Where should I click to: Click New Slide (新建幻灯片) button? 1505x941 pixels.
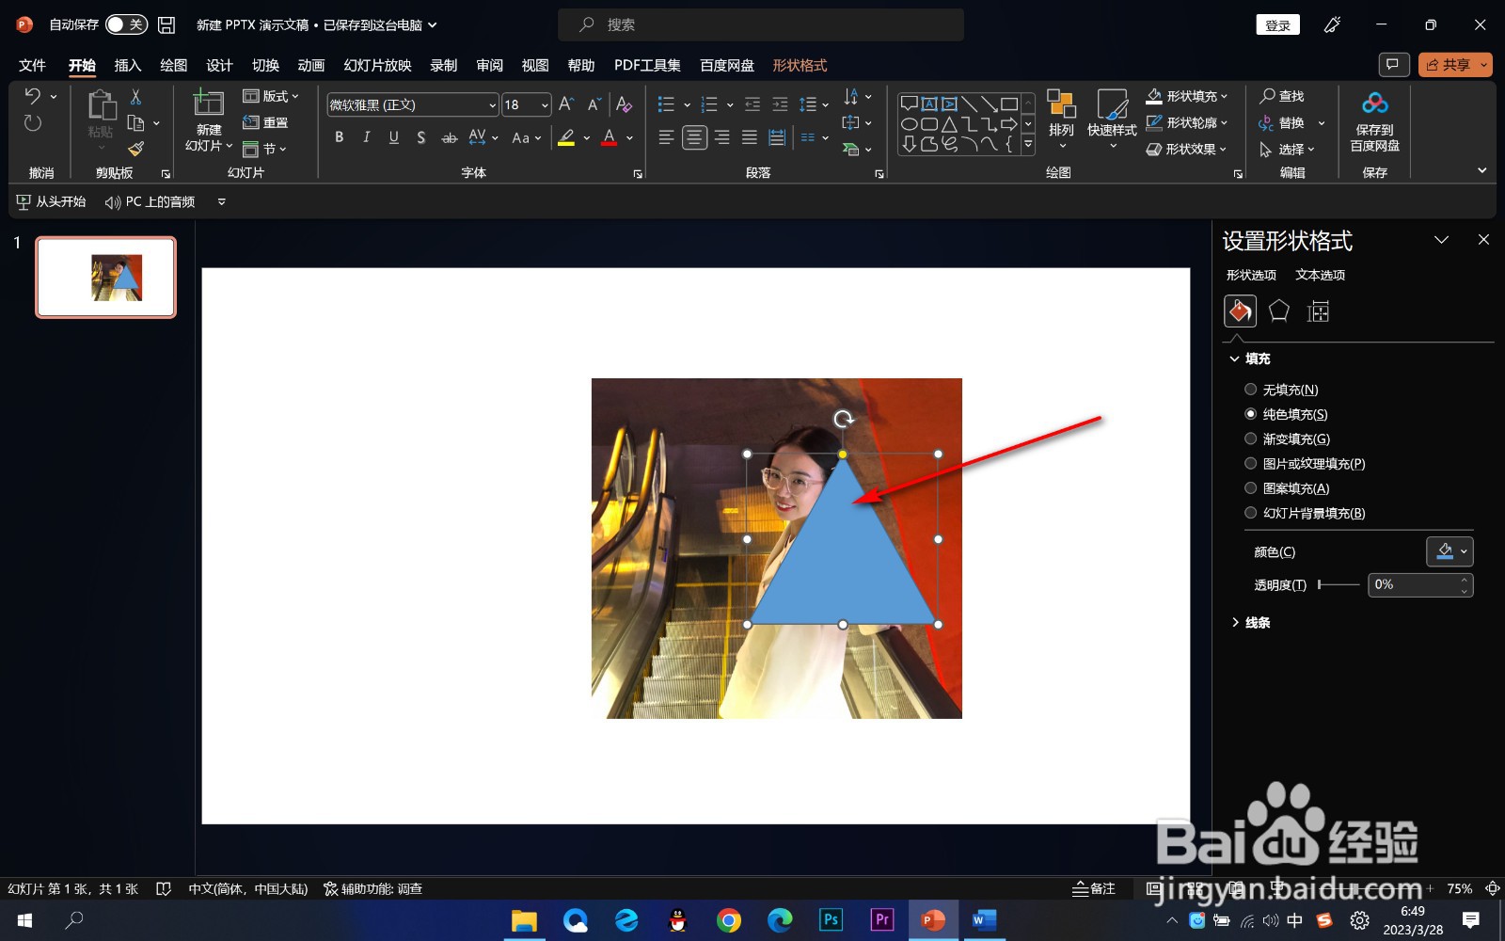tap(208, 120)
